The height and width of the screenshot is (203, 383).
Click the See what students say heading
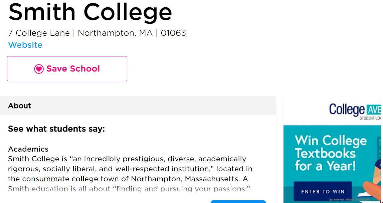[x=56, y=129]
